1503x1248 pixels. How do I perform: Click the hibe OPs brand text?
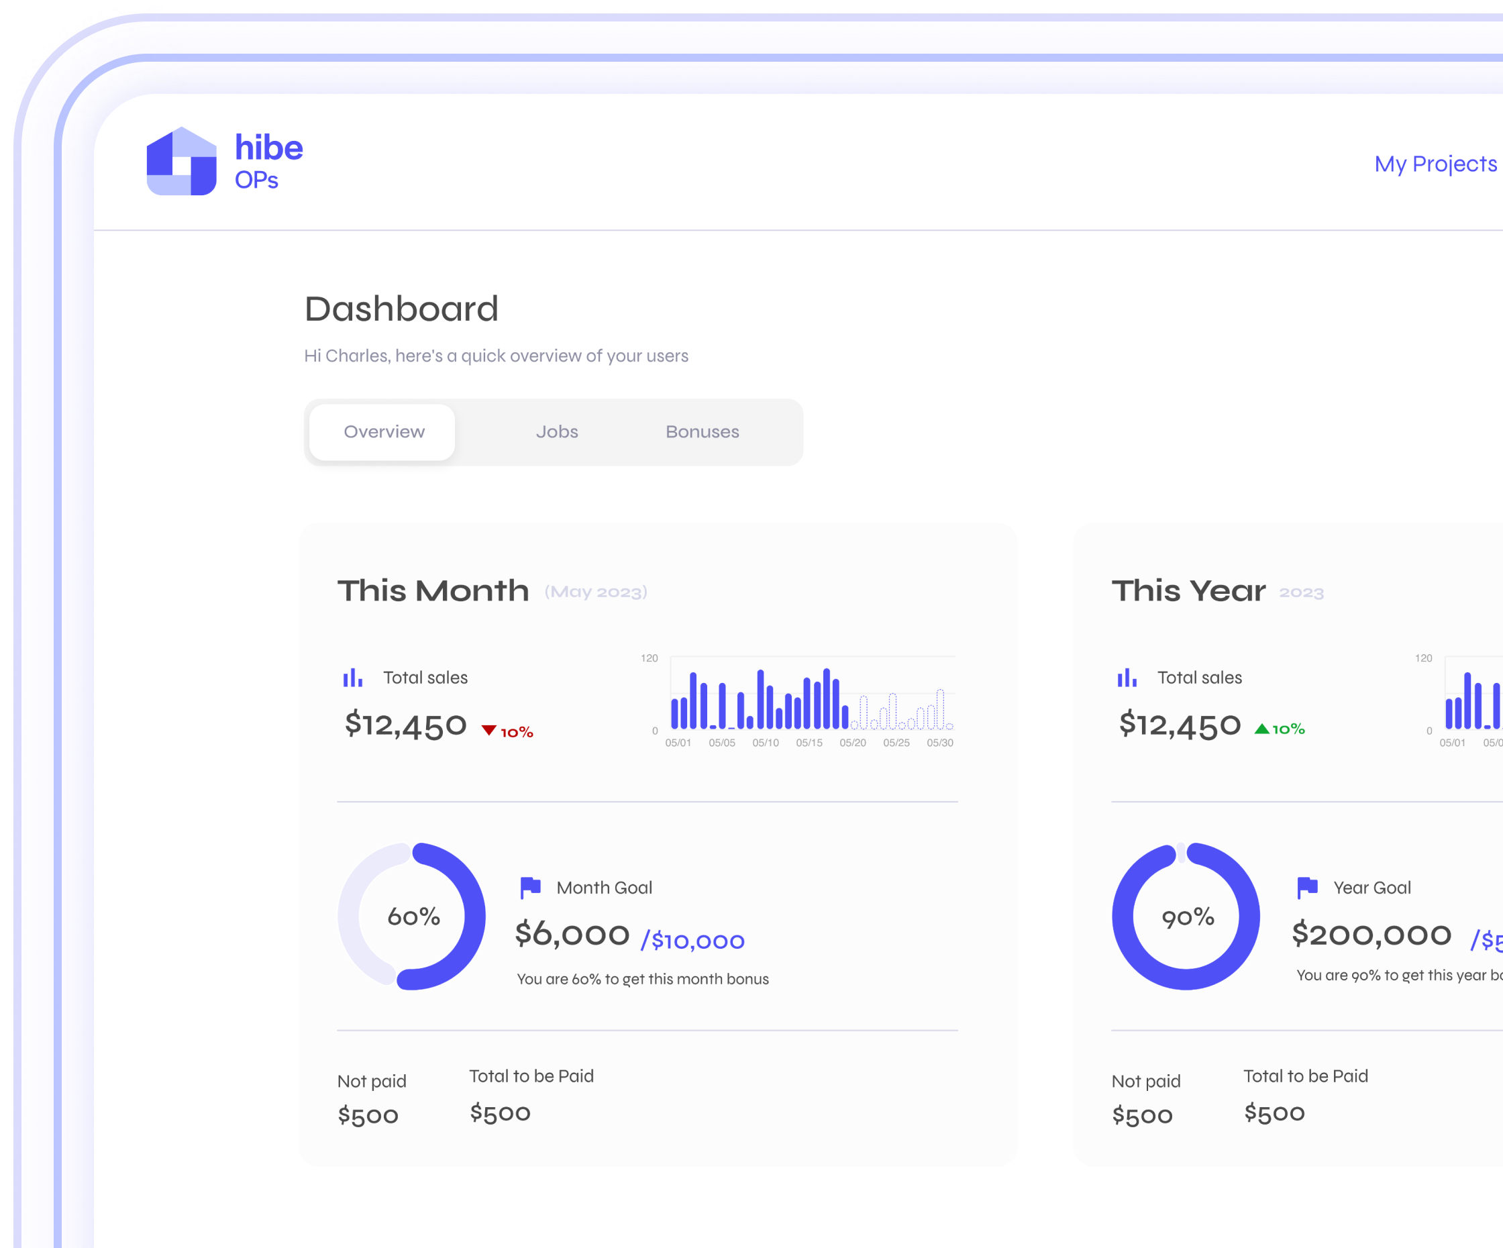point(268,161)
